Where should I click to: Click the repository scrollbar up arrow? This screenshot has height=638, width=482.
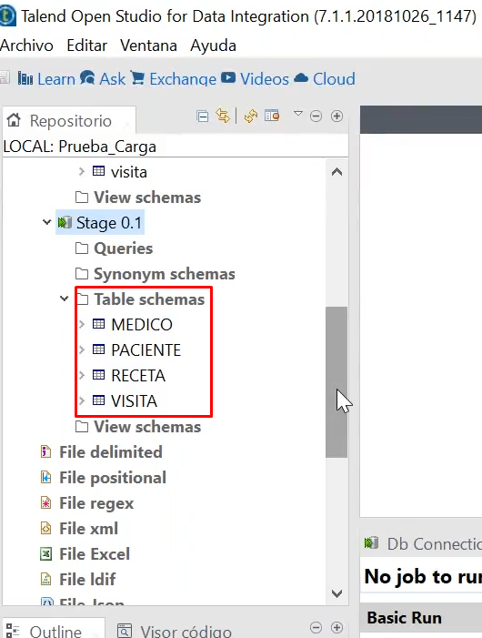(336, 172)
